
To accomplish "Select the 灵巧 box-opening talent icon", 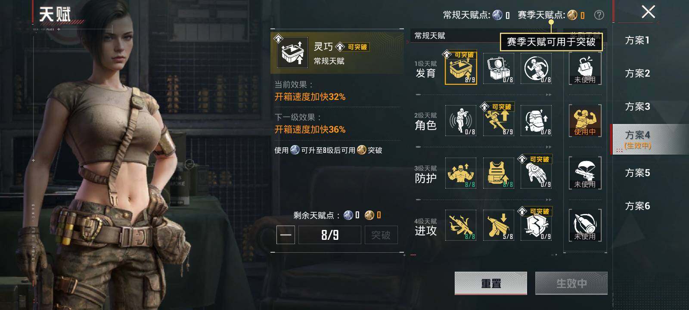I will [x=461, y=68].
